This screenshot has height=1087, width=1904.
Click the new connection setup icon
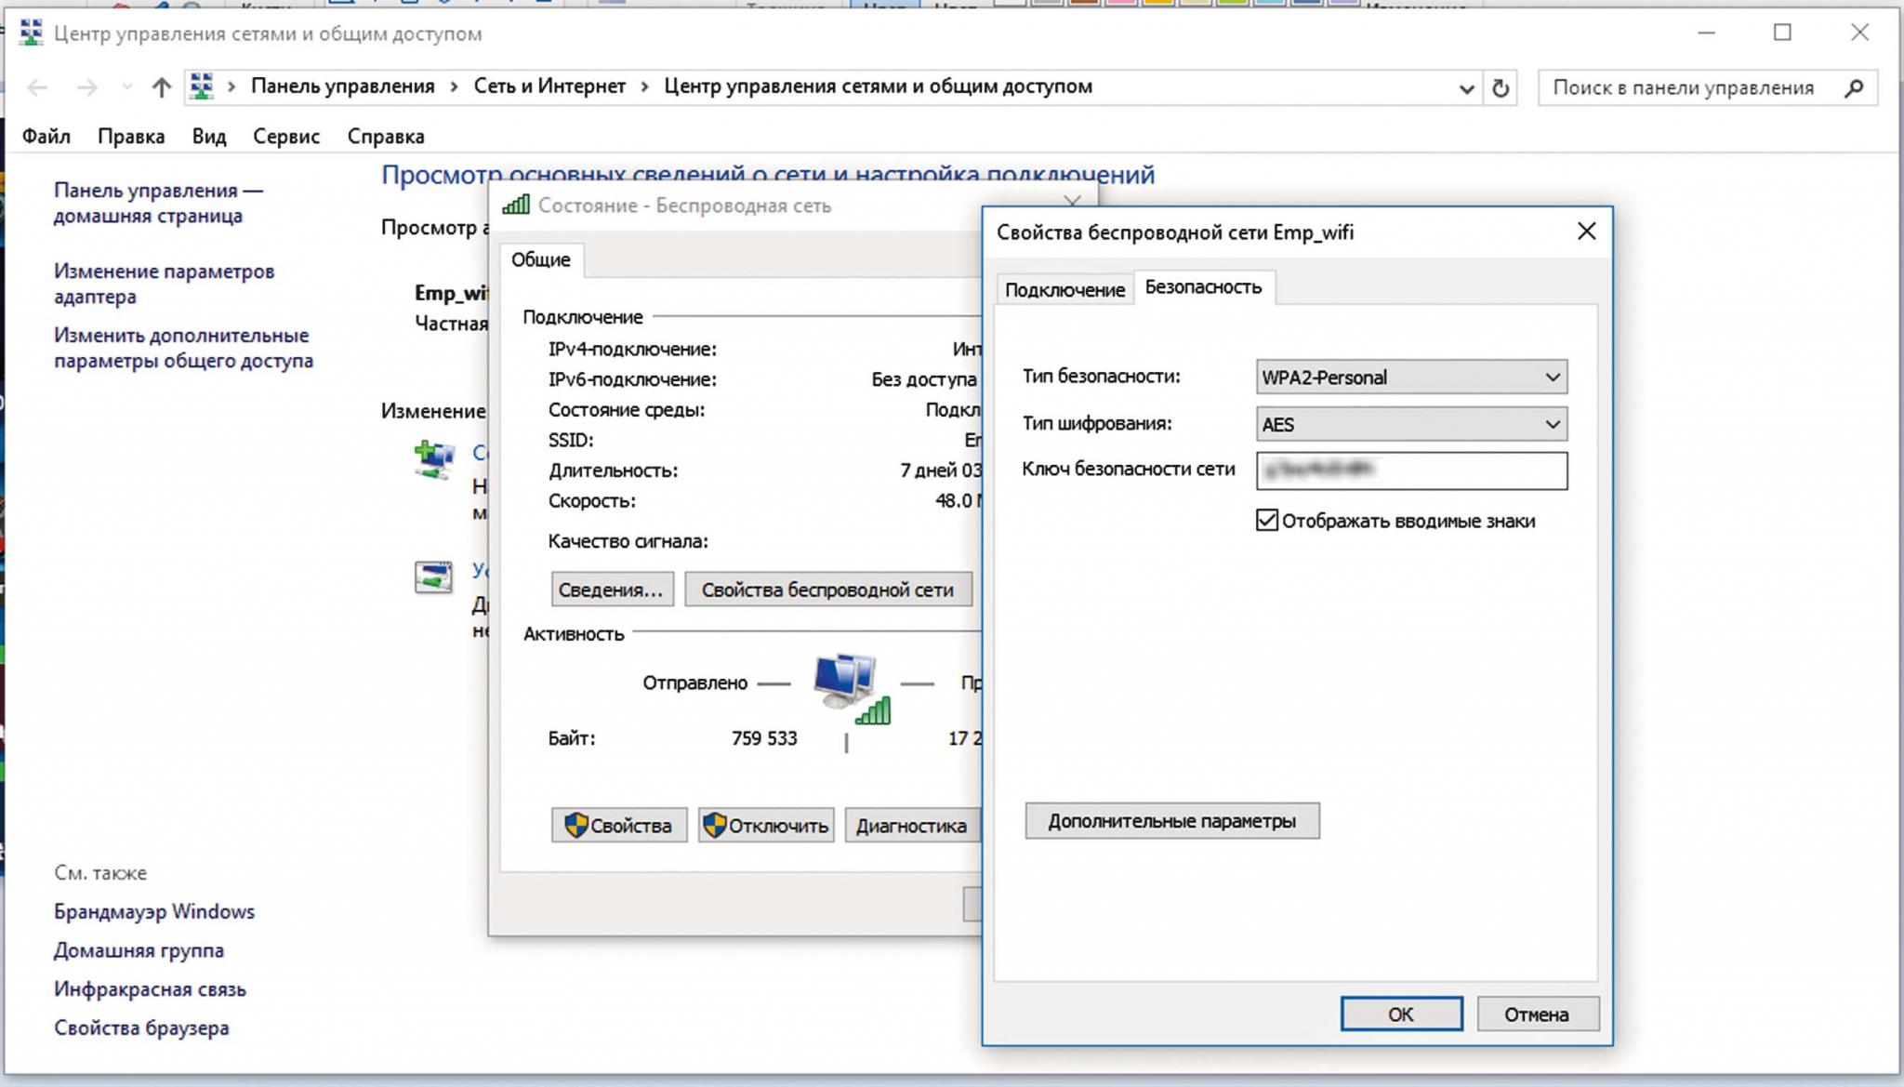434,460
